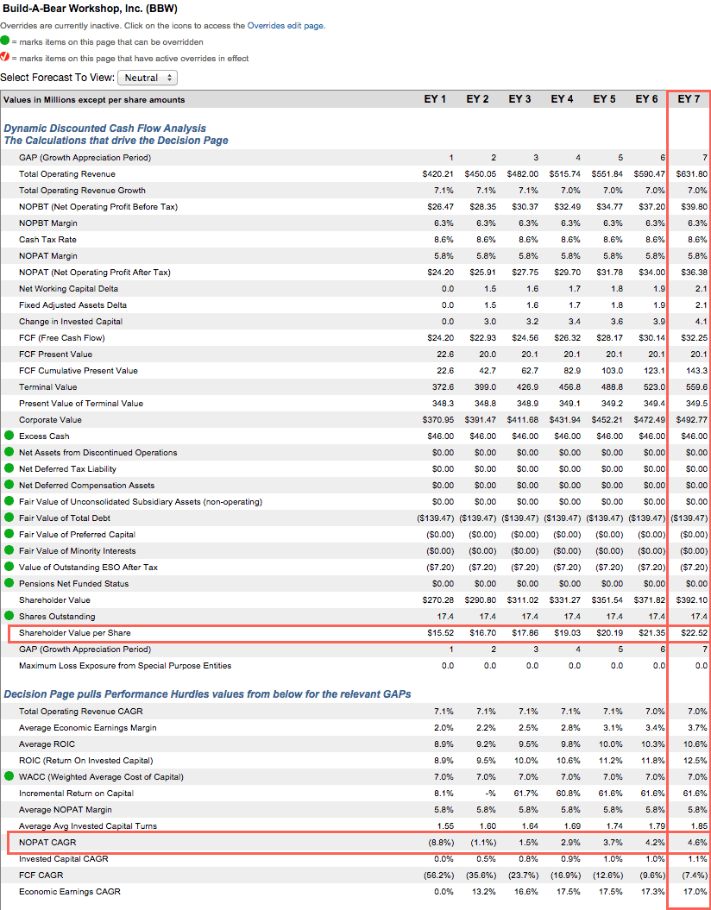711x910 pixels.
Task: Click the Average ROIC row label
Action: (x=47, y=744)
